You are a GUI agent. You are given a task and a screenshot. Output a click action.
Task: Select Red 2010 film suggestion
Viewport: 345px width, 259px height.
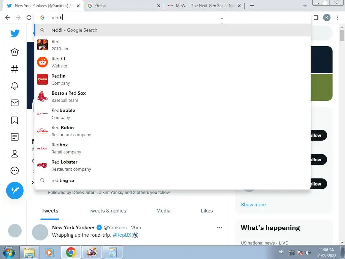pos(173,45)
